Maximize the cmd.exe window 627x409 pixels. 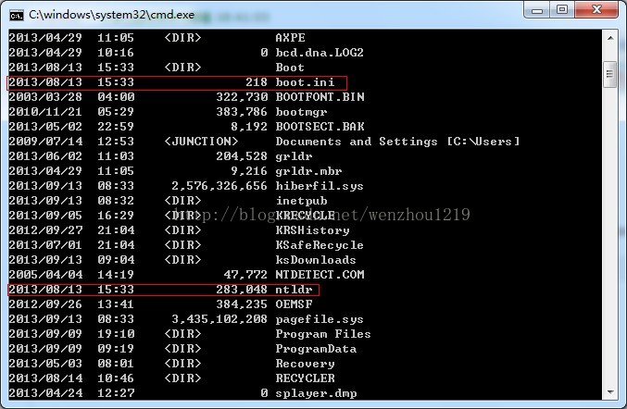click(x=562, y=9)
